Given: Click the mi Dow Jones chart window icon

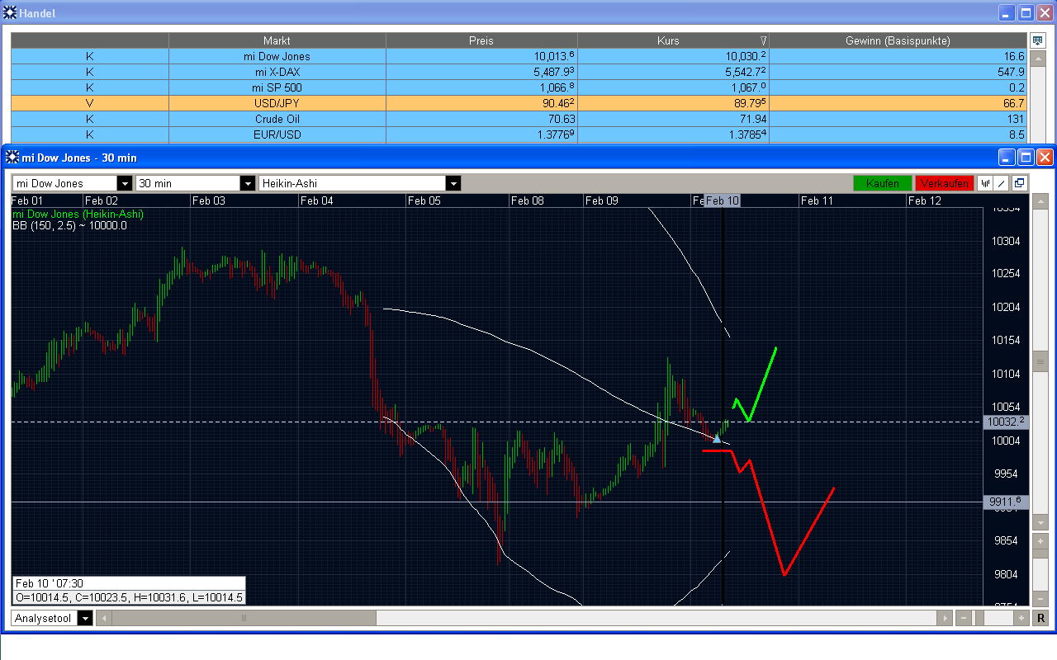Looking at the screenshot, I should click(x=13, y=157).
